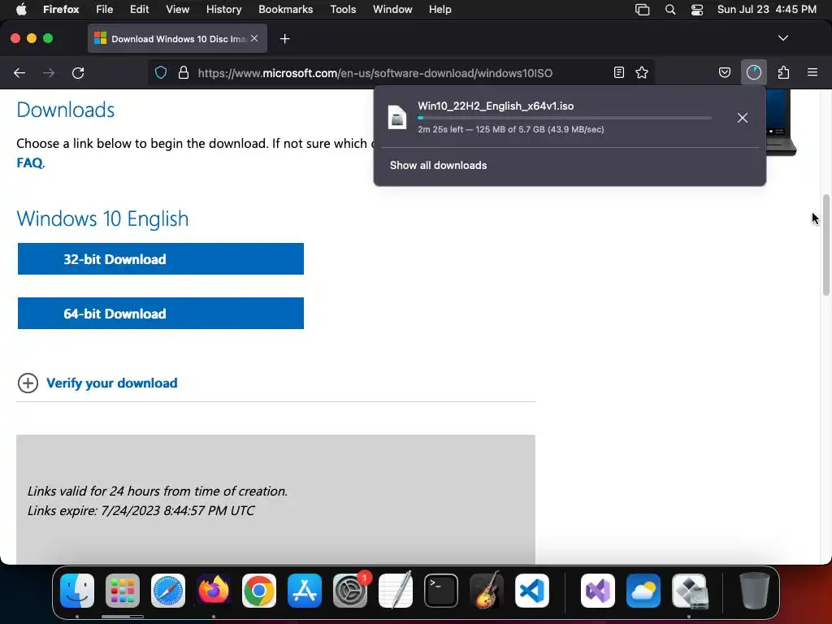Click the page vertical scrollbar thumb
The height and width of the screenshot is (624, 832).
825,245
